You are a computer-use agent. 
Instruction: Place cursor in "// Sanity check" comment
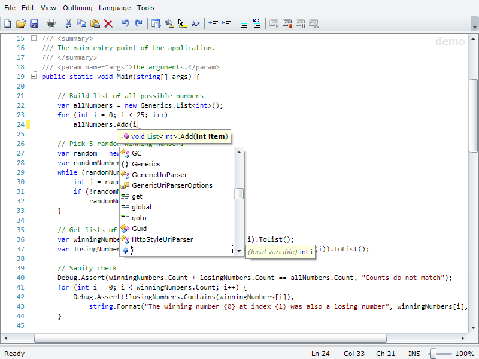coord(87,268)
